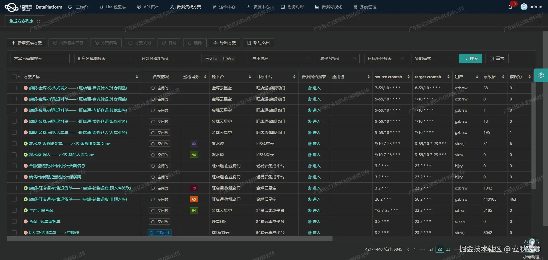Viewport: 548px width, 260px height.
Task: Click the 新增集成方案 button
Action: click(26, 43)
